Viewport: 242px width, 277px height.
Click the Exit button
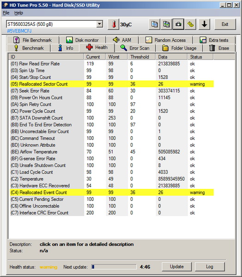point(225,24)
